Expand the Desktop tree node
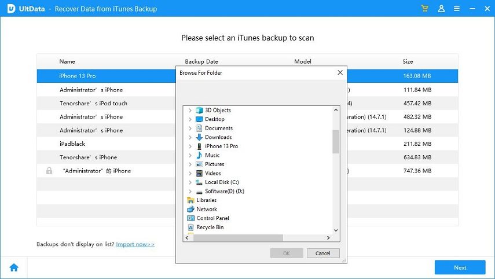 point(190,119)
